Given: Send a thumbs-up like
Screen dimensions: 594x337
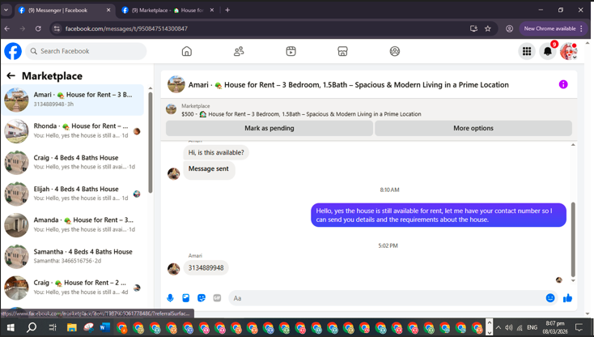Looking at the screenshot, I should (x=567, y=298).
